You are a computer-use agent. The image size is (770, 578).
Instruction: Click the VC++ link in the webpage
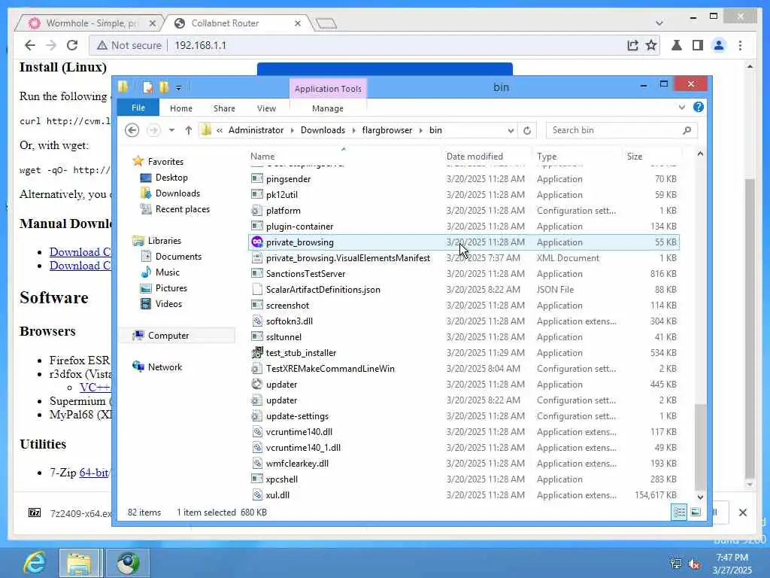coord(95,388)
